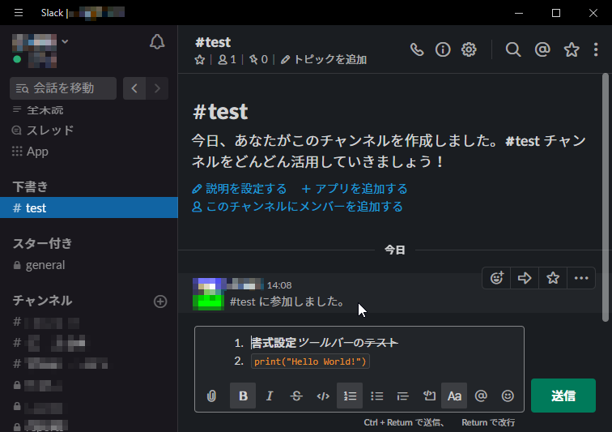Open emoji picker in composer
612x432 pixels.
[x=508, y=396]
